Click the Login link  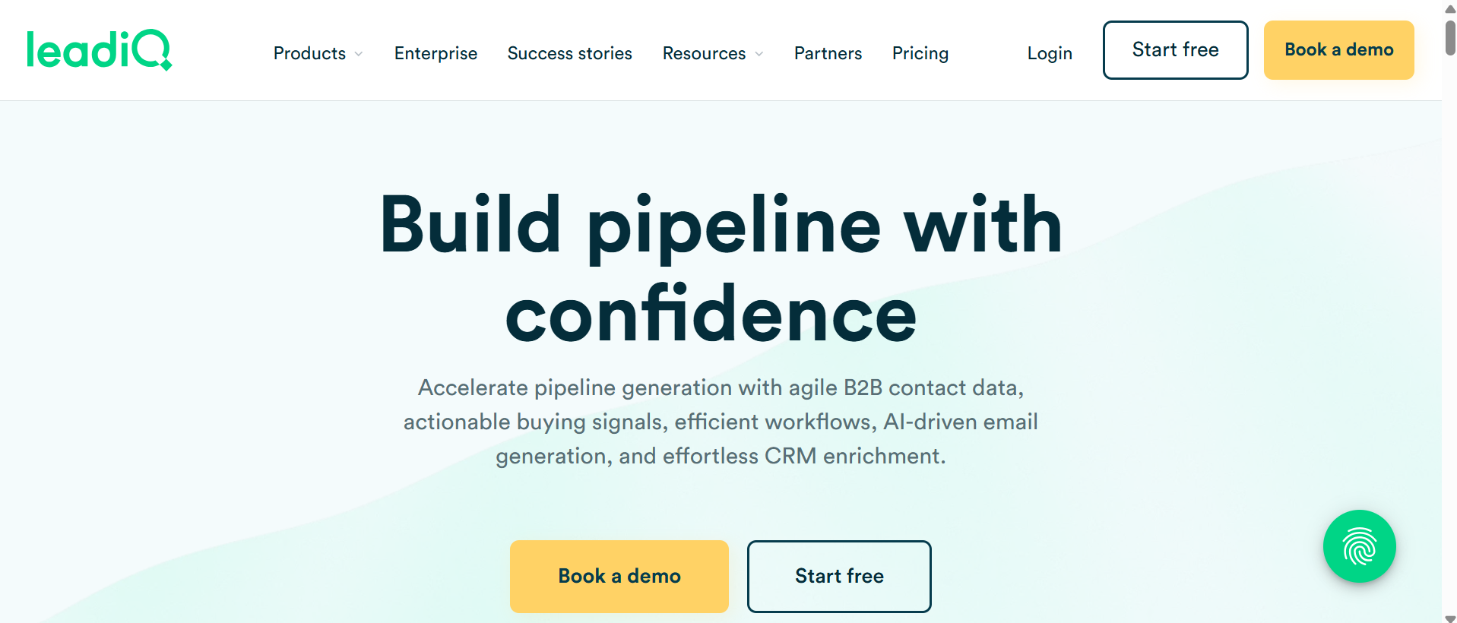[1050, 53]
